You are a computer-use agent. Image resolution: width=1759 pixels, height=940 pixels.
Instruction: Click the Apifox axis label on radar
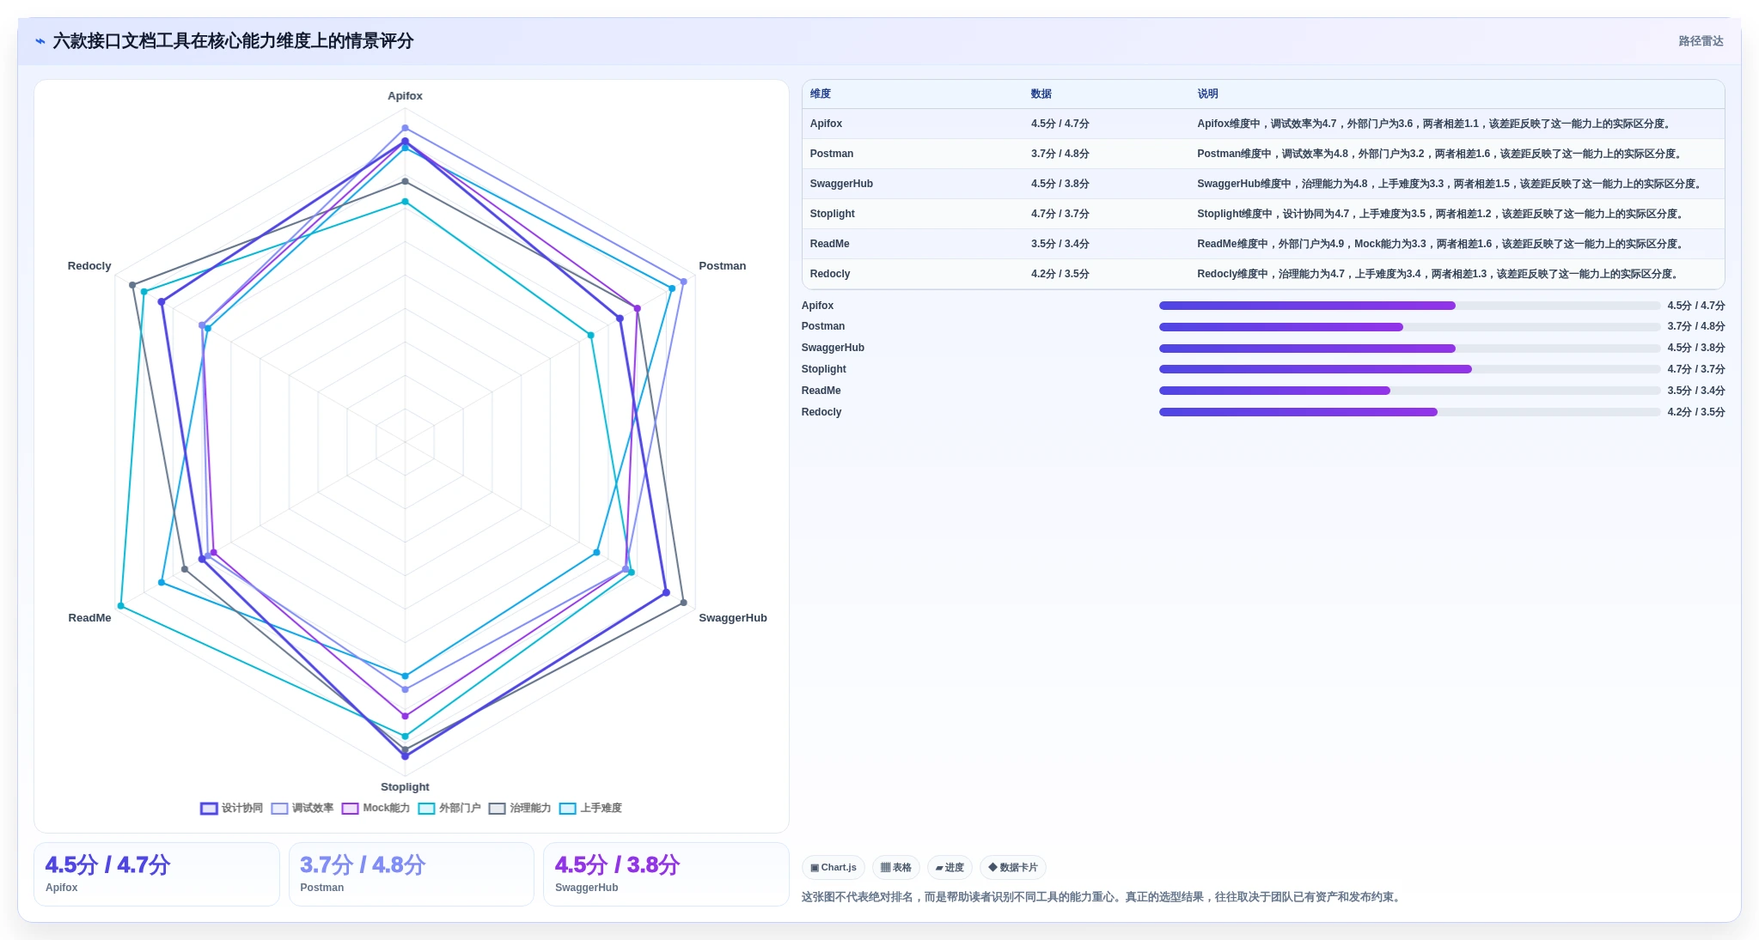pos(405,96)
